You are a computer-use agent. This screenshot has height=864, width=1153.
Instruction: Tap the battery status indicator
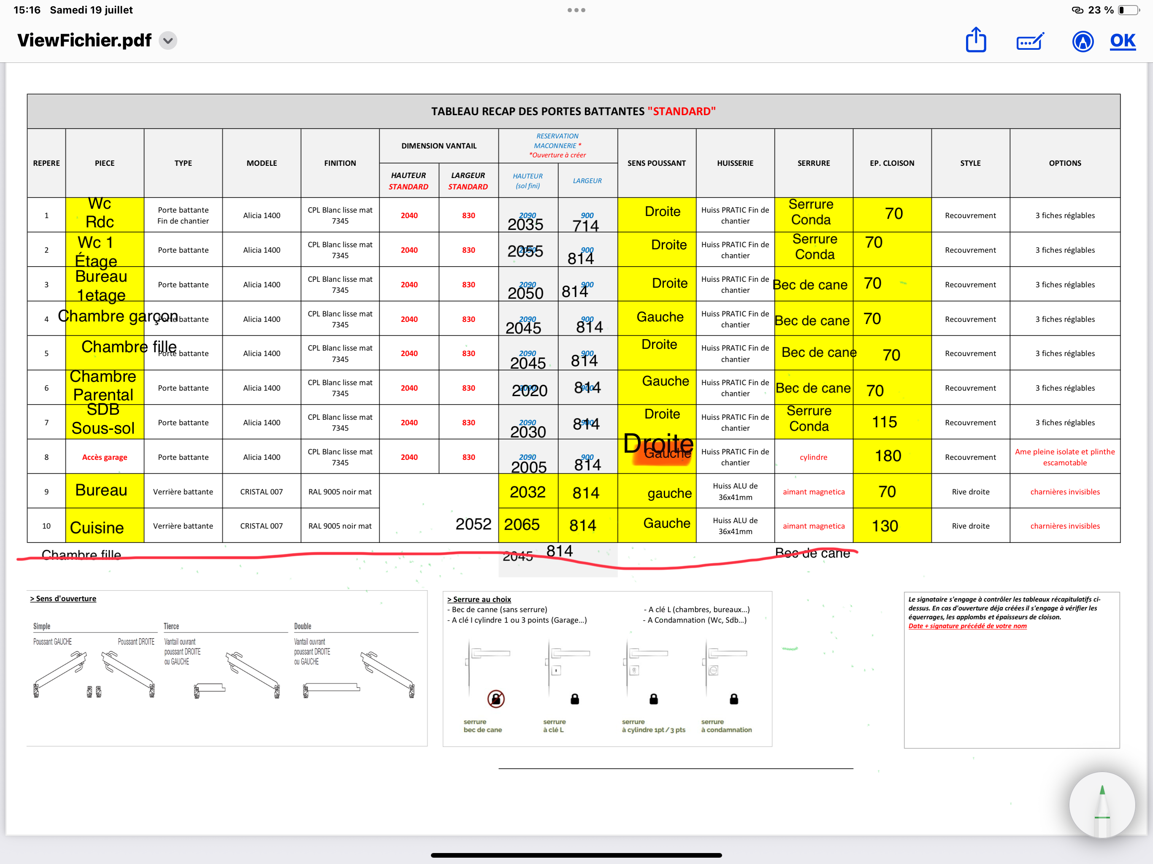pos(1129,10)
